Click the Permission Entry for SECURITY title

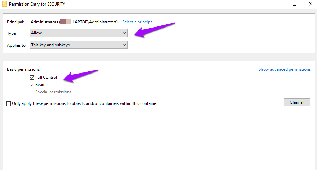(x=37, y=4)
